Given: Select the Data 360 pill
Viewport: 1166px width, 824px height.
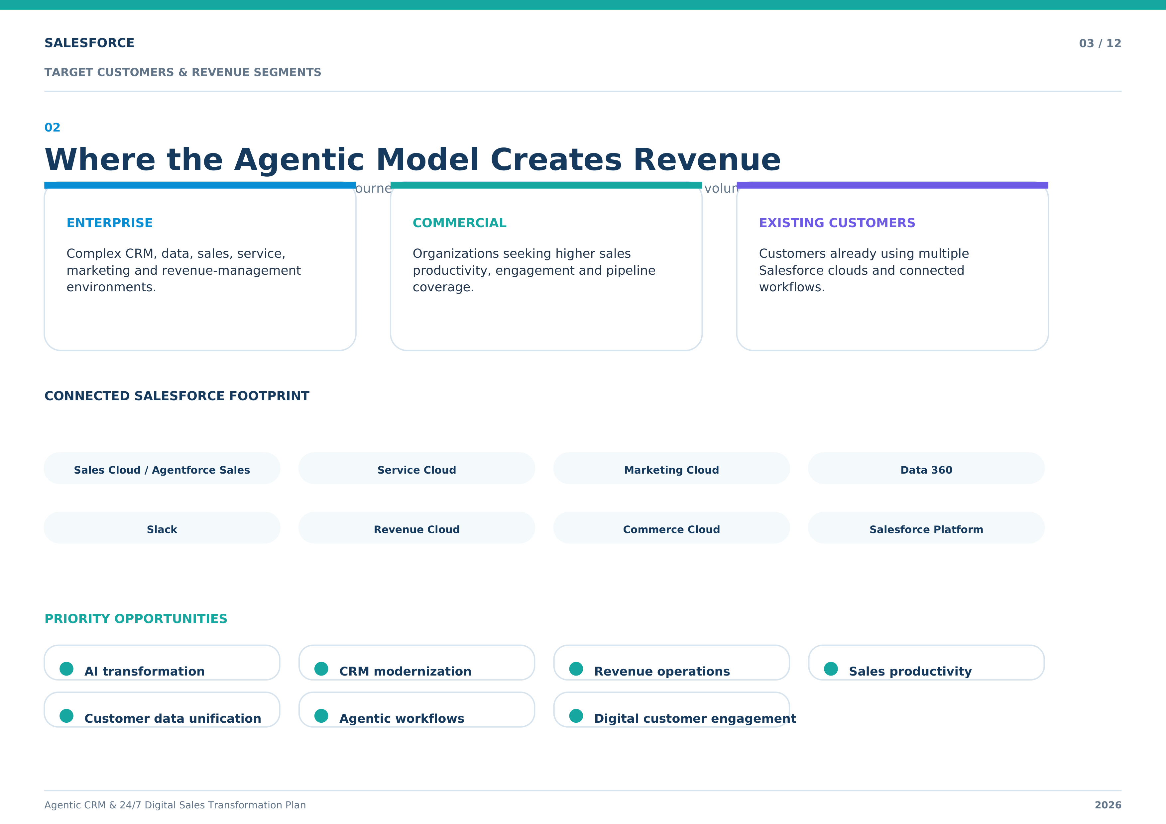Looking at the screenshot, I should 926,468.
